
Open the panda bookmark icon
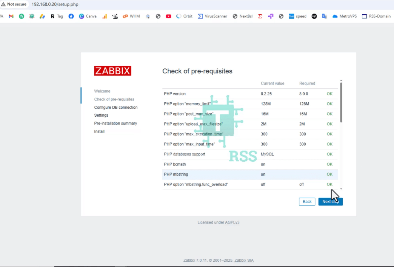pyautogui.click(x=115, y=16)
